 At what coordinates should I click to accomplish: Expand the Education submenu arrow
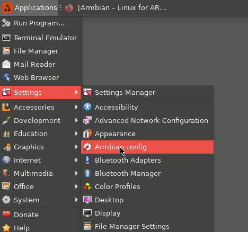76,133
